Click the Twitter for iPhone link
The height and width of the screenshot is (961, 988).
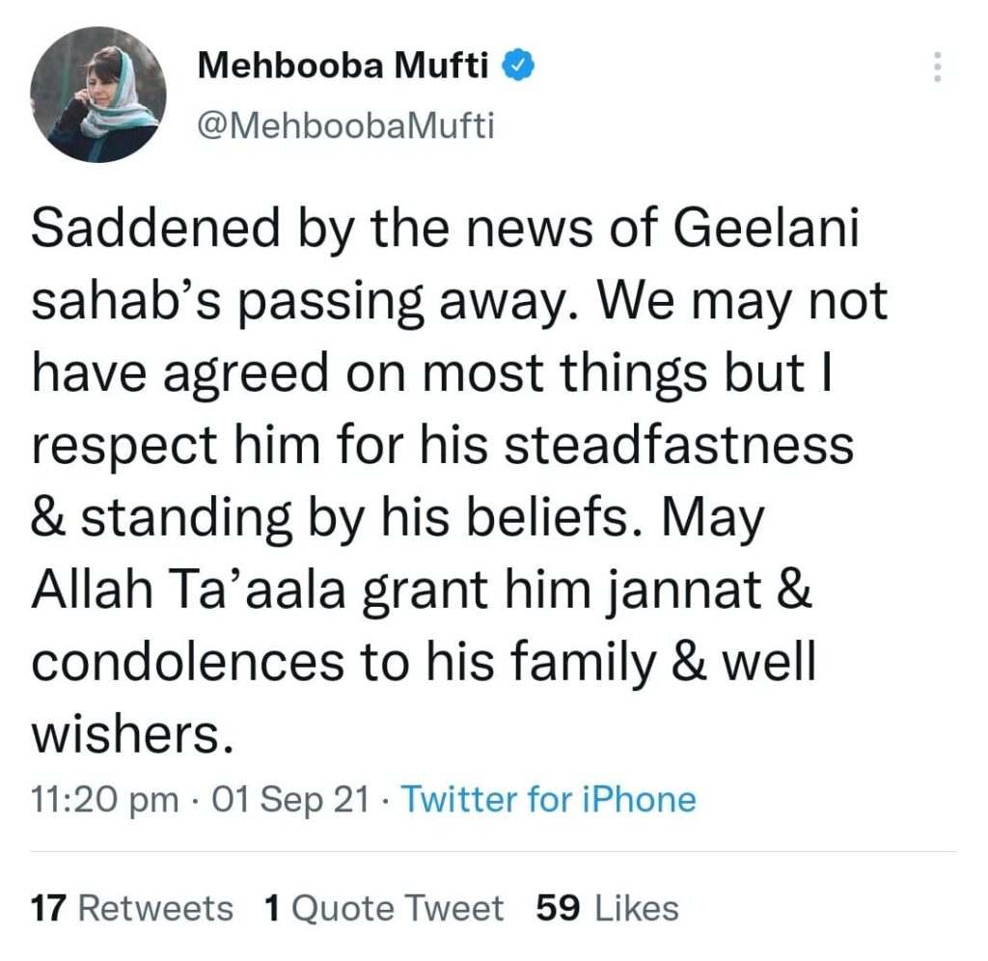(548, 799)
